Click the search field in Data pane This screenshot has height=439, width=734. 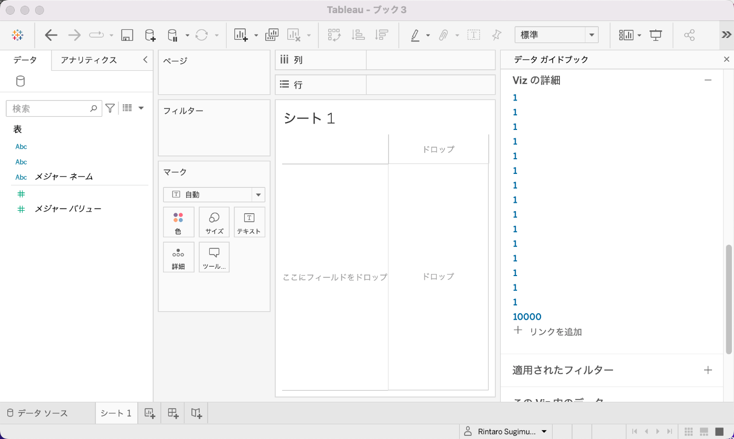(x=53, y=108)
